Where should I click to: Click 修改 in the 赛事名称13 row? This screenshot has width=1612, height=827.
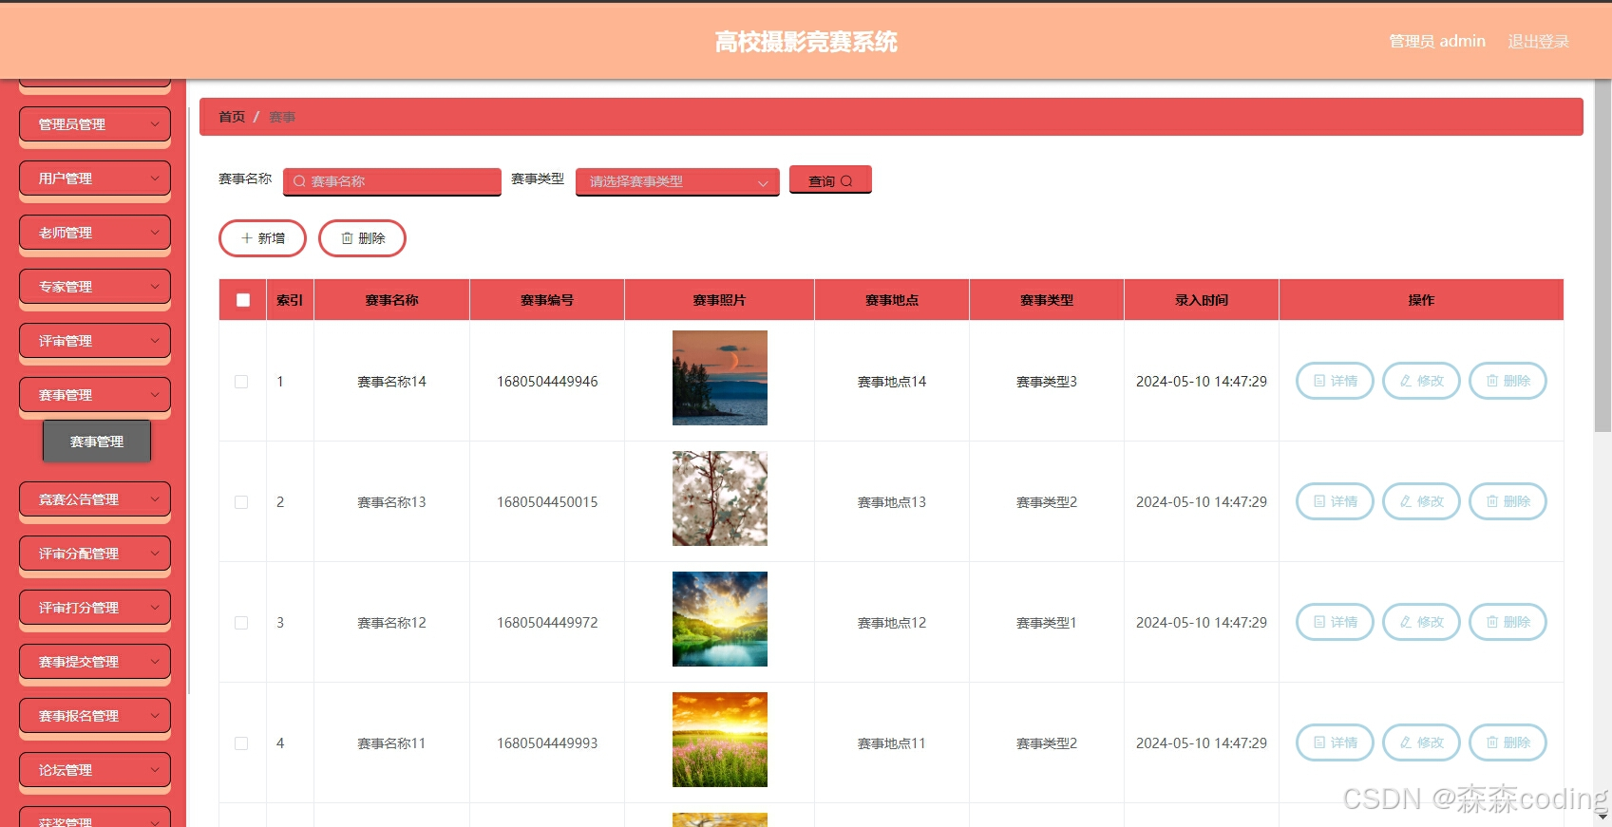coord(1421,501)
